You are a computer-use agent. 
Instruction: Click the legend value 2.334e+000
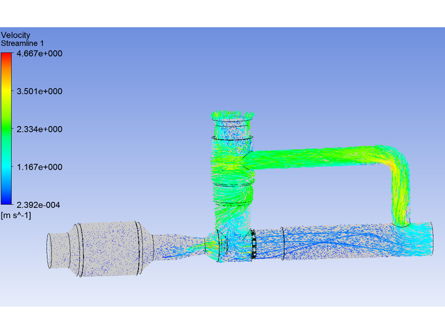tap(40, 129)
